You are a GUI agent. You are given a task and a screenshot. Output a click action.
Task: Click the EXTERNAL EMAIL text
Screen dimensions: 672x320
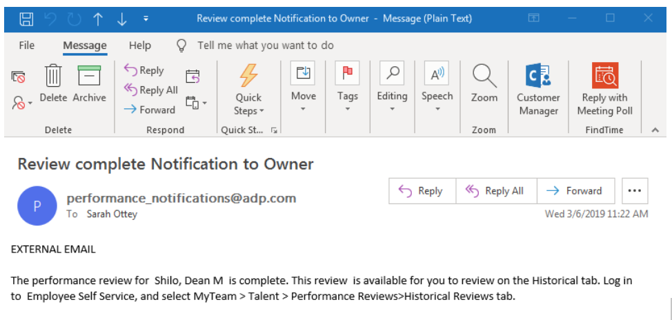click(53, 250)
